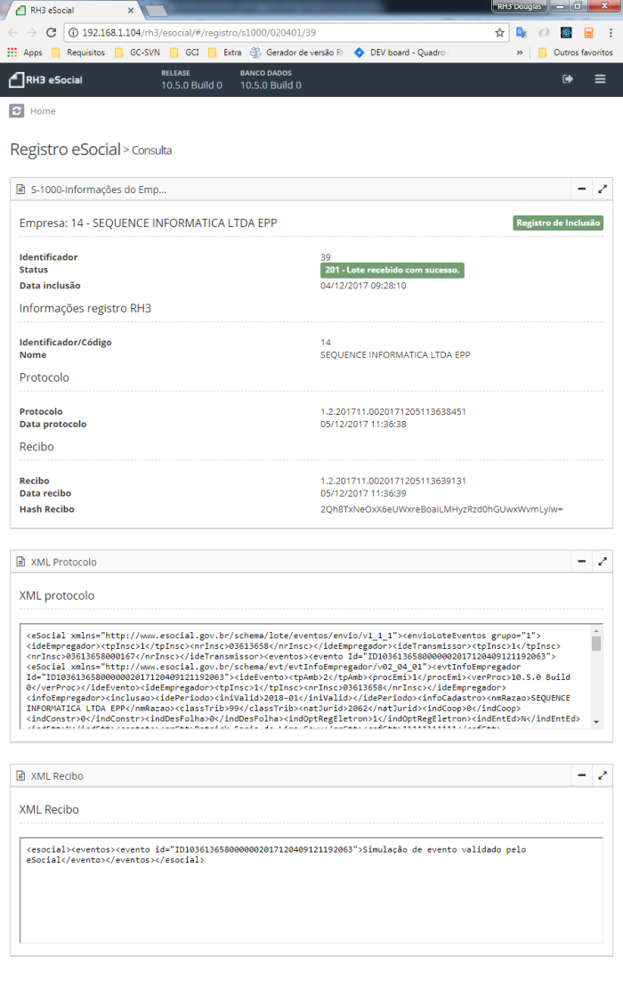Expand S-1000 panel to fullscreen
Image resolution: width=623 pixels, height=997 pixels.
click(x=603, y=190)
